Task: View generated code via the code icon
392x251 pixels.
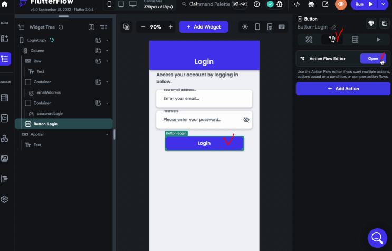Action: (x=297, y=4)
